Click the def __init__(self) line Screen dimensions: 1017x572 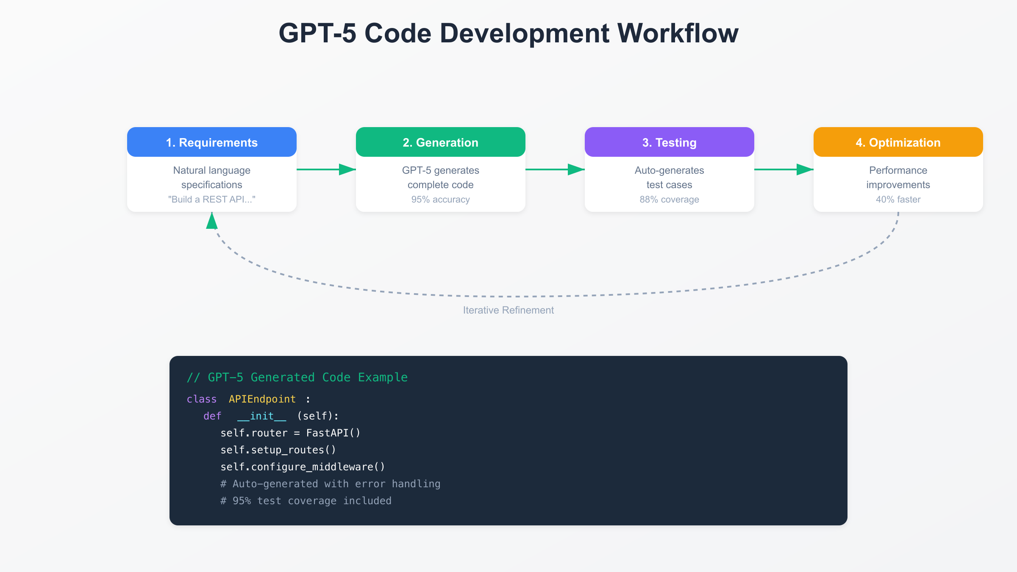point(271,416)
